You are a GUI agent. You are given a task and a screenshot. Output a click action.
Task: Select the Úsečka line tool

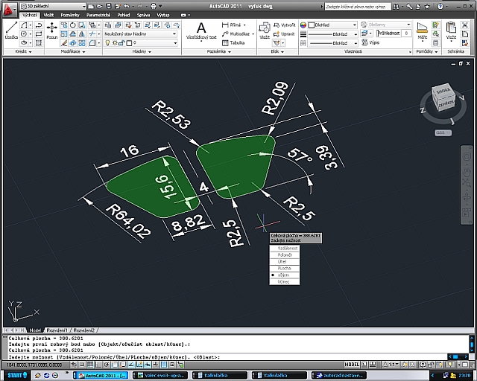11,31
